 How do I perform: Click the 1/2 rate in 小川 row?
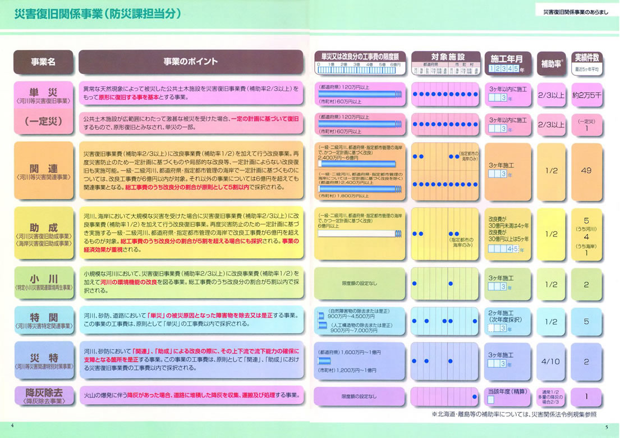[551, 285]
